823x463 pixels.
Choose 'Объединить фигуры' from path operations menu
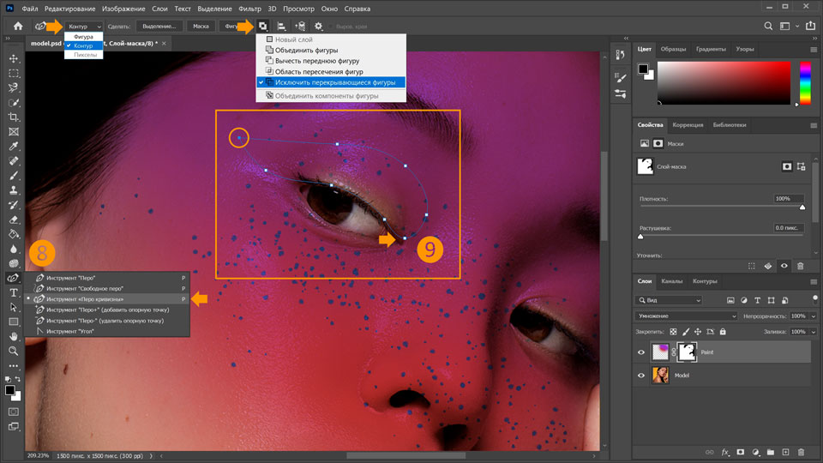pos(305,51)
